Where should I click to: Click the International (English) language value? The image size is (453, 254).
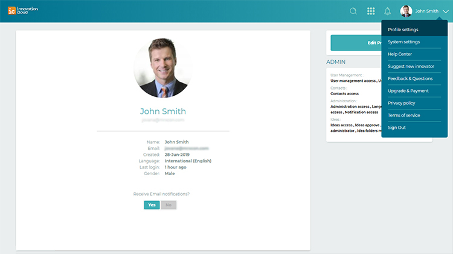[x=188, y=161]
